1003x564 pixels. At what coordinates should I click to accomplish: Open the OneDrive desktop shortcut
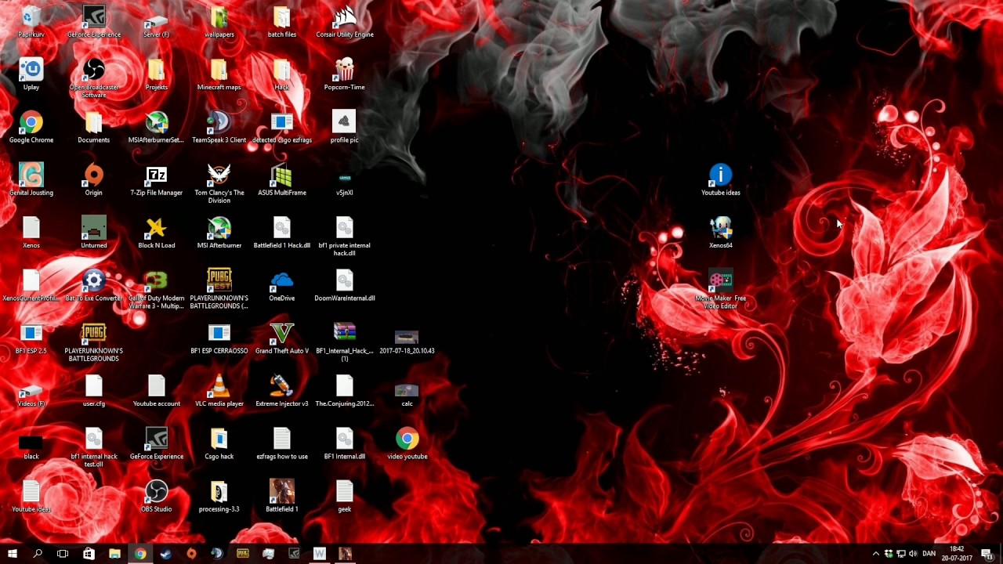click(281, 284)
